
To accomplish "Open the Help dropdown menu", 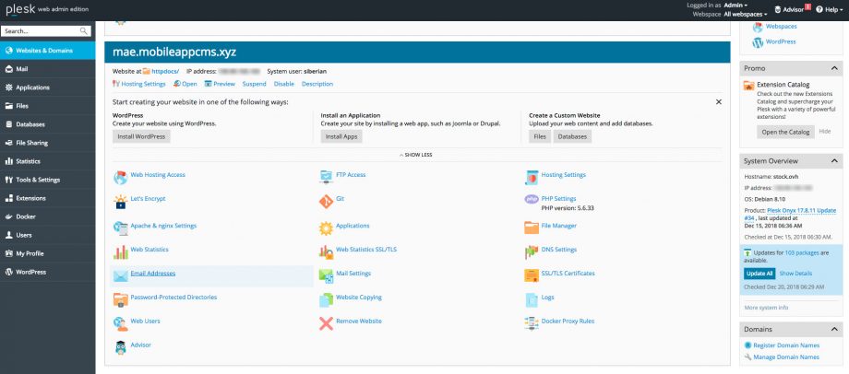I will tap(828, 9).
